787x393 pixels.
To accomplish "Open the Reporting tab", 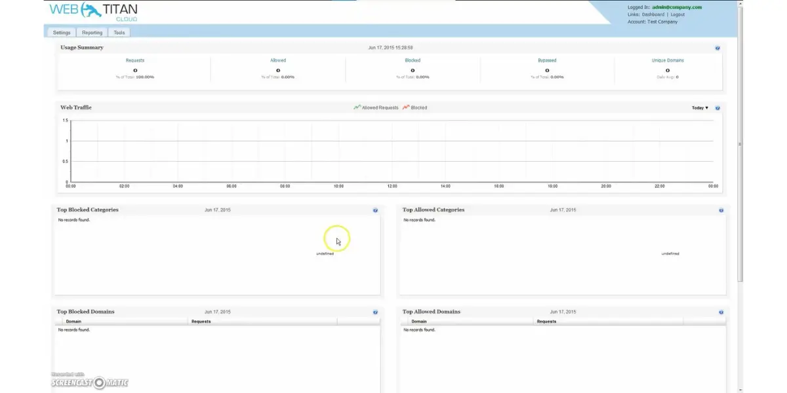I will pyautogui.click(x=92, y=32).
